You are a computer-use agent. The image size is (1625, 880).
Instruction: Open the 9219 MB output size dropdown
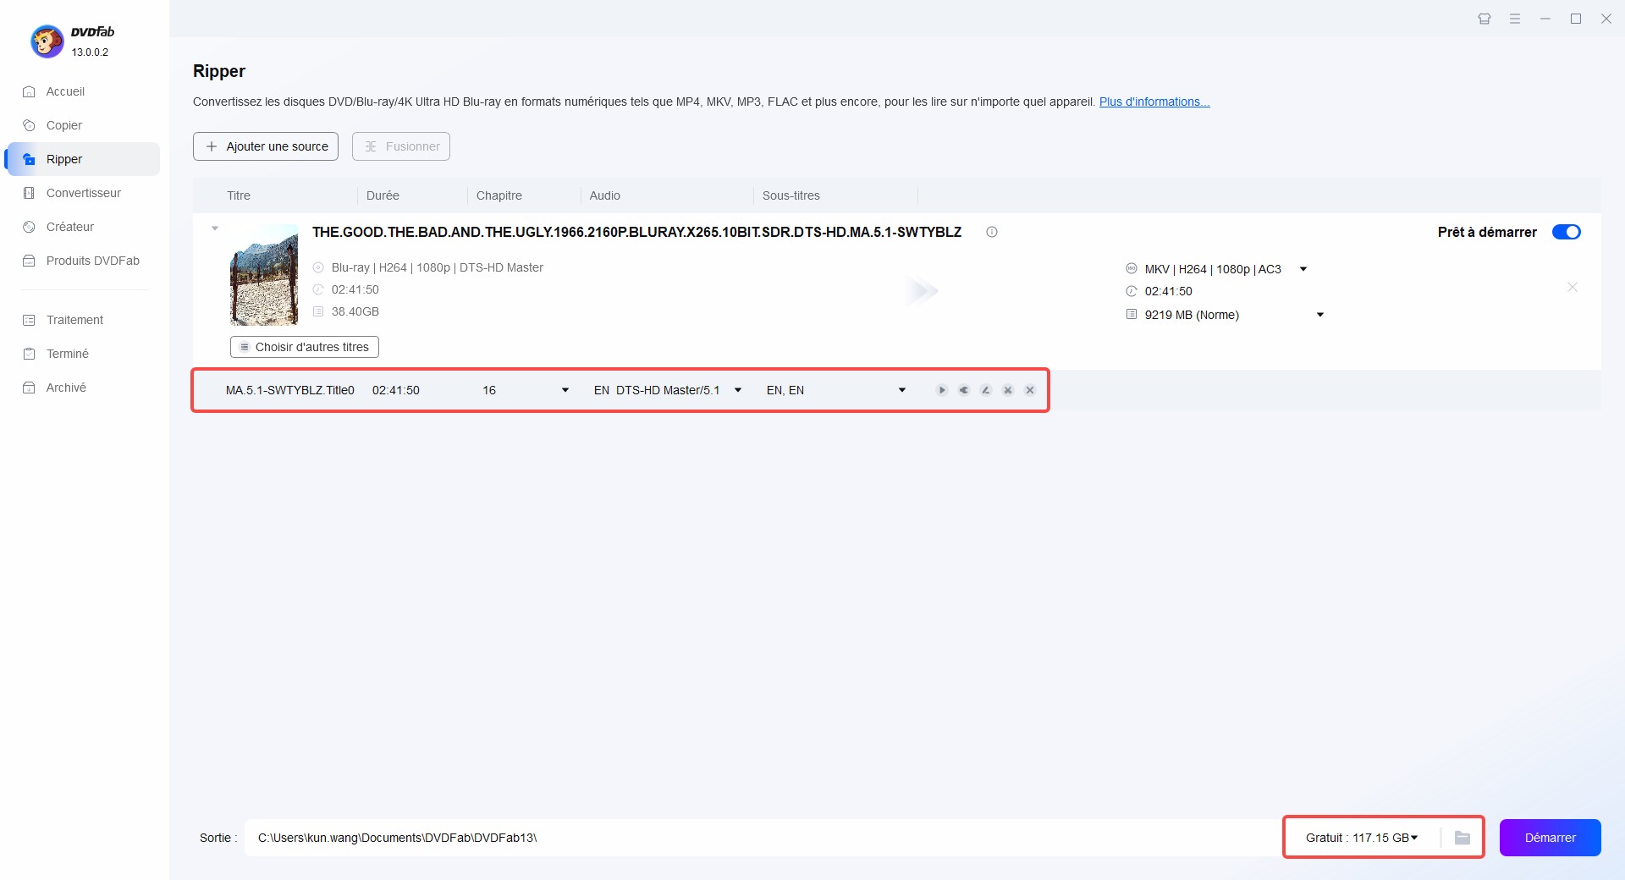click(x=1319, y=315)
